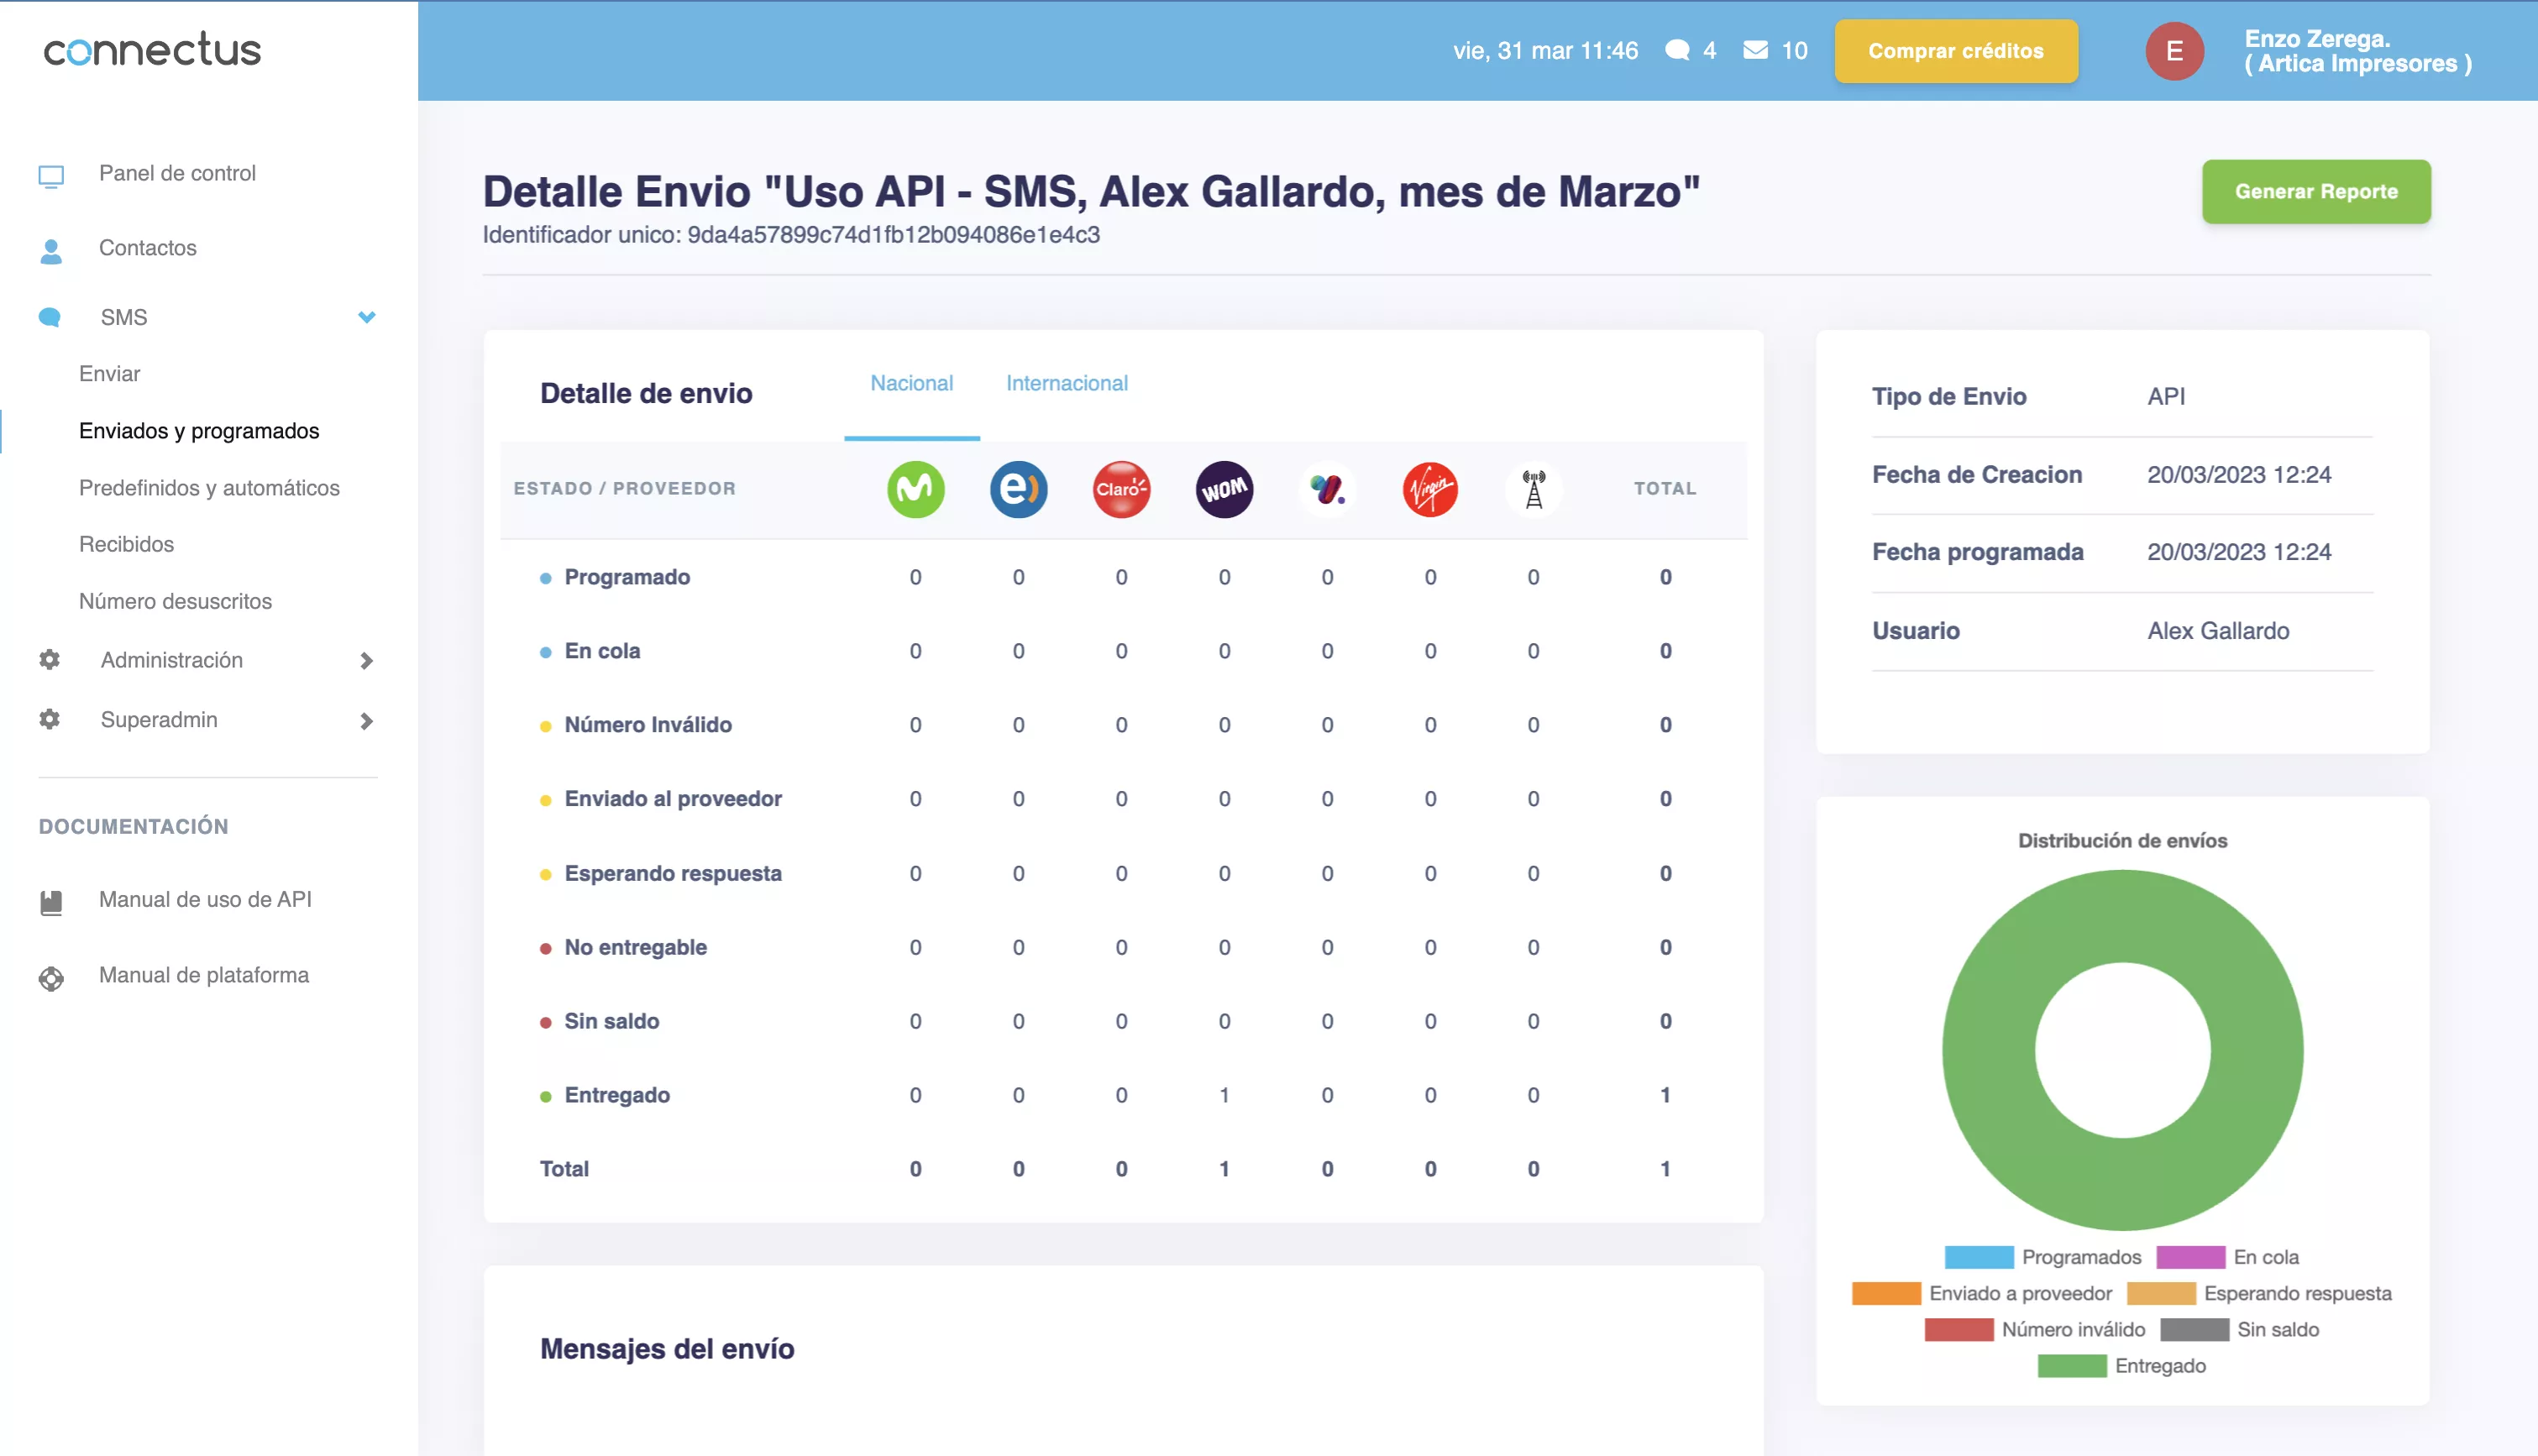Collapse the SMS section in the sidebar
The height and width of the screenshot is (1456, 2538).
pyautogui.click(x=367, y=317)
